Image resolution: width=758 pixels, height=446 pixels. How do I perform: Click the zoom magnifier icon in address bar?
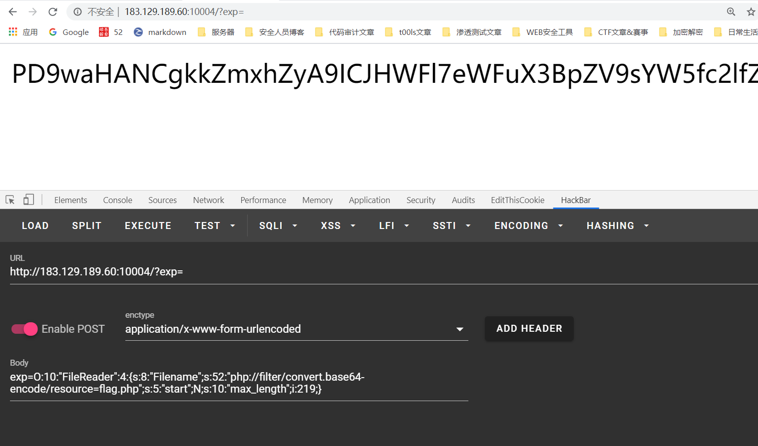[x=731, y=11]
